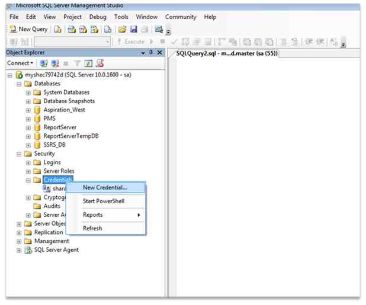Click inside the SQL query editor area
The width and height of the screenshot is (366, 305).
(x=268, y=177)
